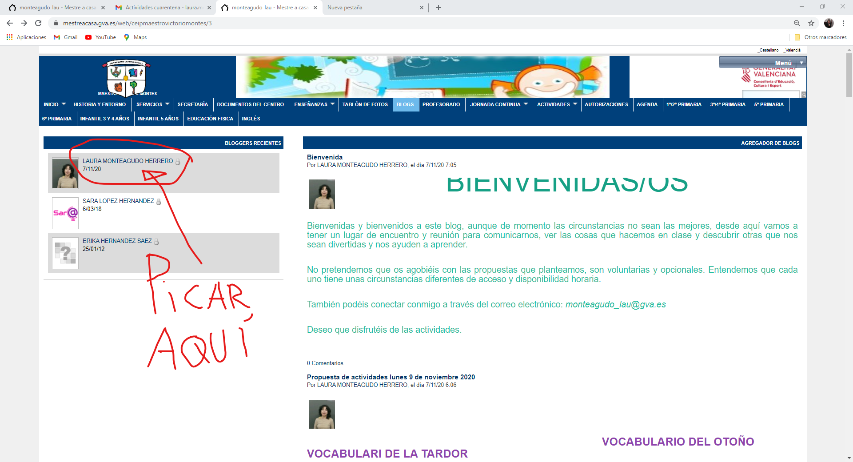The height and width of the screenshot is (462, 853).
Task: Bookmark this page with the star icon
Action: [x=811, y=23]
